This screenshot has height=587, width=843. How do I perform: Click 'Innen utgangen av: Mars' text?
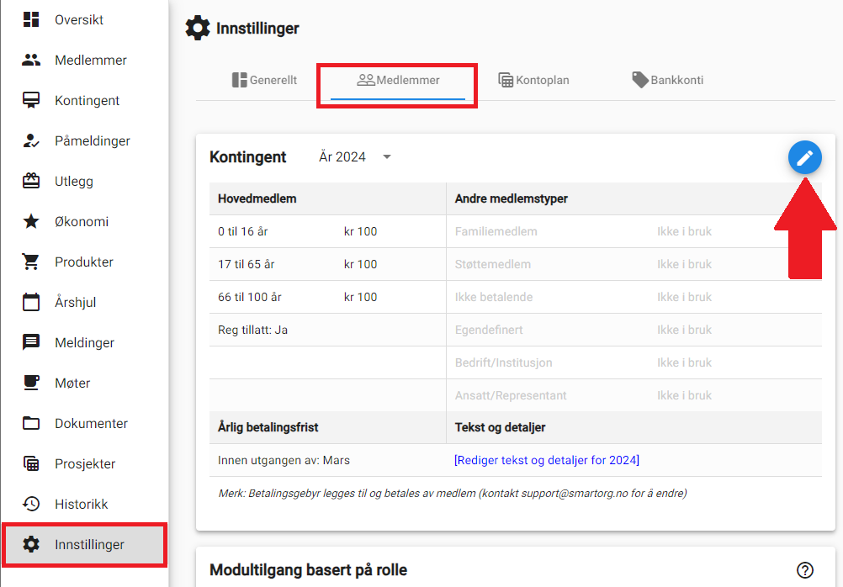tap(284, 460)
